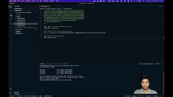The width and height of the screenshot is (173, 97).
Task: Open the Explorer view in activity bar
Action: [x=11, y=7]
